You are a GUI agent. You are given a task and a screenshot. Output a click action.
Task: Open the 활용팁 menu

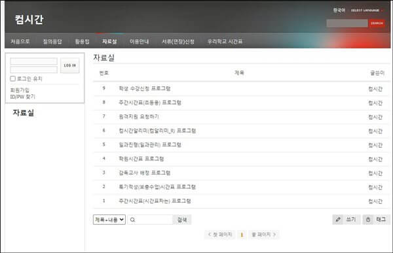[82, 41]
